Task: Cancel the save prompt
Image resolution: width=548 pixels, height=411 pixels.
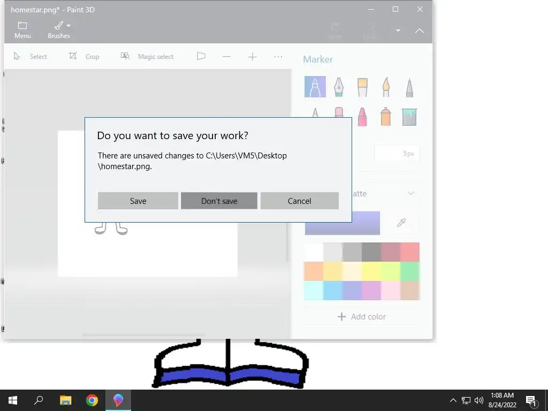Action: 300,201
